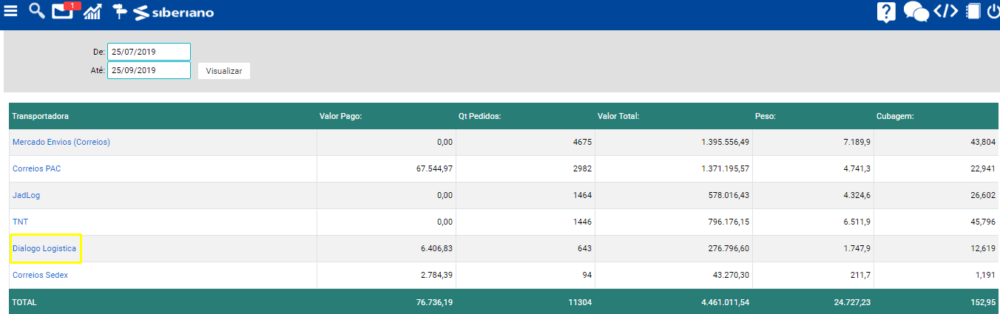Open the hamburger main menu

pyautogui.click(x=11, y=11)
